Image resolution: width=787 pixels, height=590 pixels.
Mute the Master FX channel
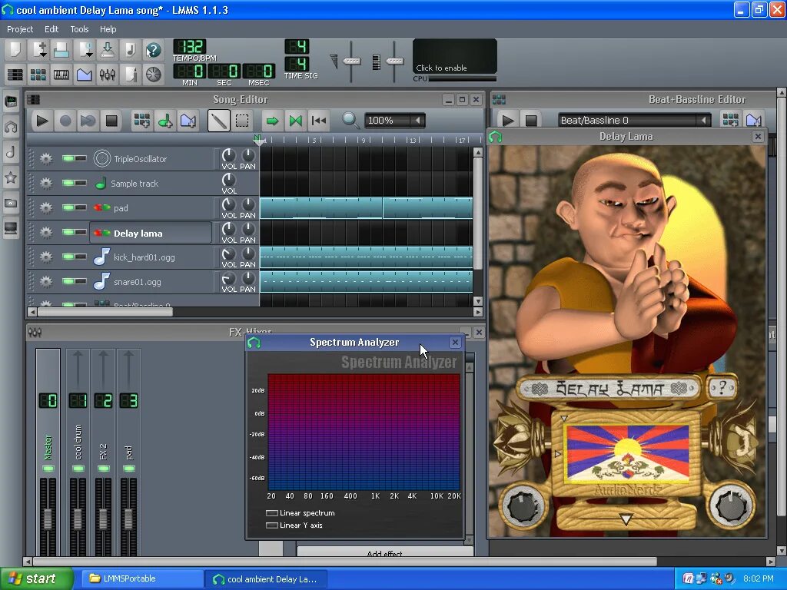[48, 469]
